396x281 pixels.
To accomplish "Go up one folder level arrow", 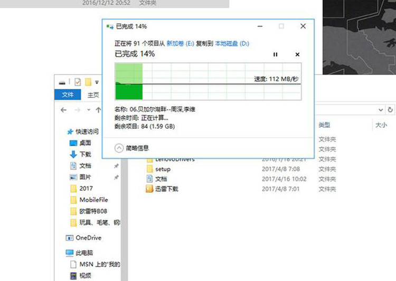I will point(98,110).
